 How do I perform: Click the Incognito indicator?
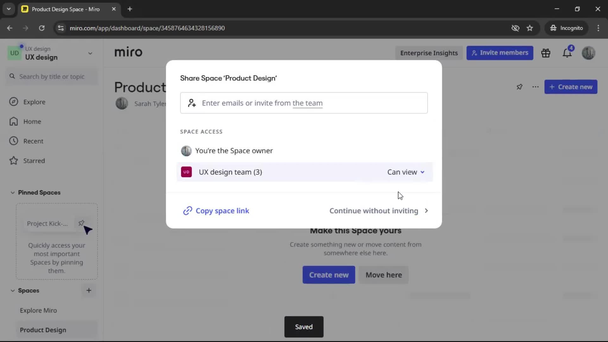click(x=567, y=28)
